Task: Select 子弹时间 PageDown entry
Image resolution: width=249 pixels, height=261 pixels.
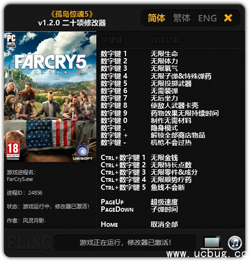Action: pos(164,209)
